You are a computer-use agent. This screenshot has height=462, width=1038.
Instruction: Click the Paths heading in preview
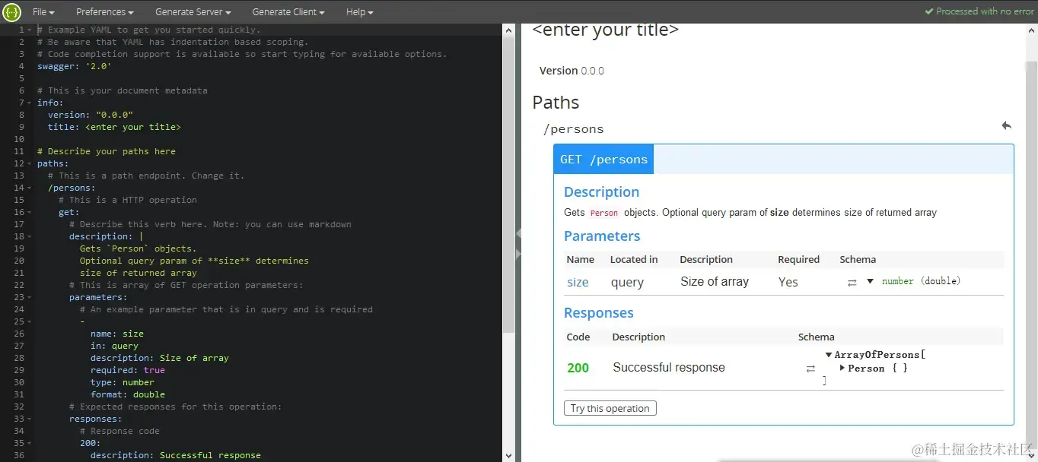tap(556, 103)
